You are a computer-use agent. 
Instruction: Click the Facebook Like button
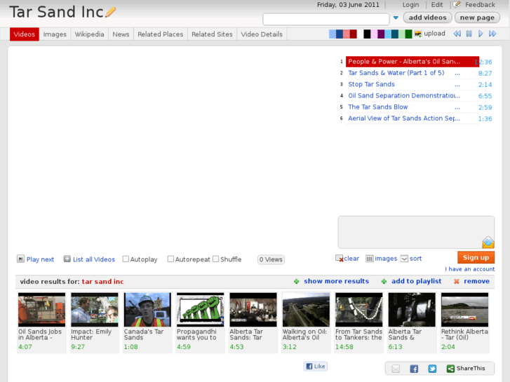click(x=316, y=366)
